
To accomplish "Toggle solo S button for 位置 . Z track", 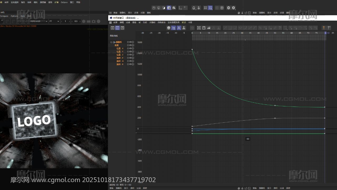I will tap(133, 55).
